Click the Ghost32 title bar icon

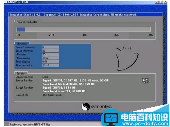tap(6, 2)
